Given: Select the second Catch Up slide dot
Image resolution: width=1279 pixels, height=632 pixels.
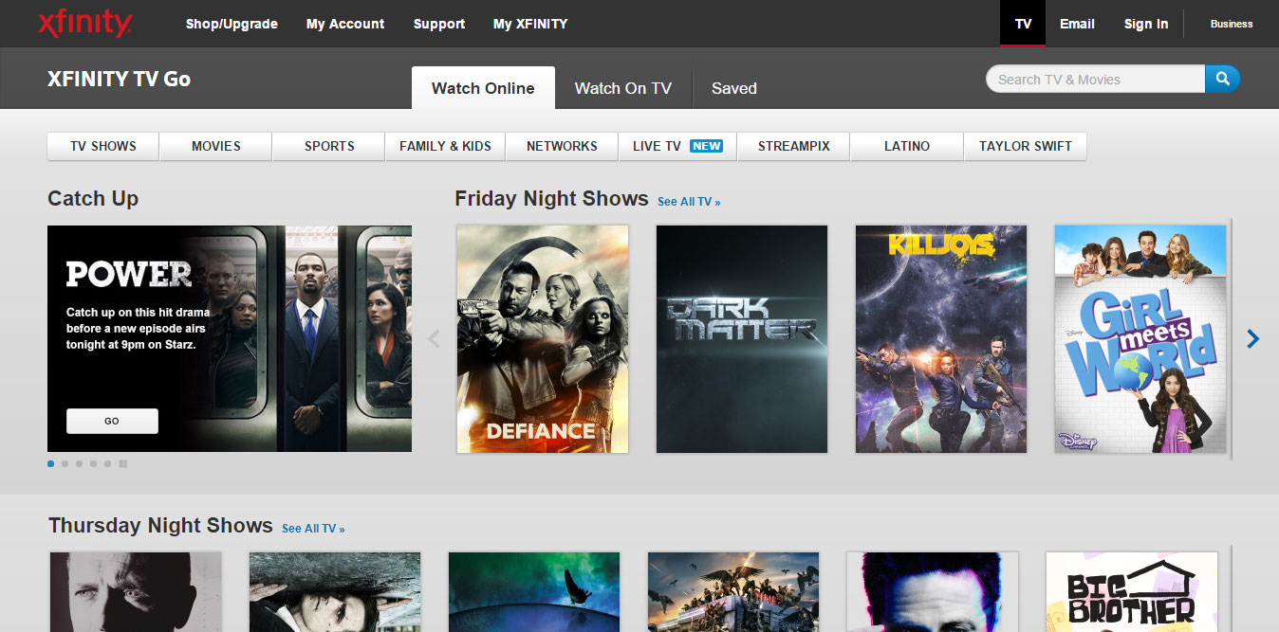Looking at the screenshot, I should 65,464.
